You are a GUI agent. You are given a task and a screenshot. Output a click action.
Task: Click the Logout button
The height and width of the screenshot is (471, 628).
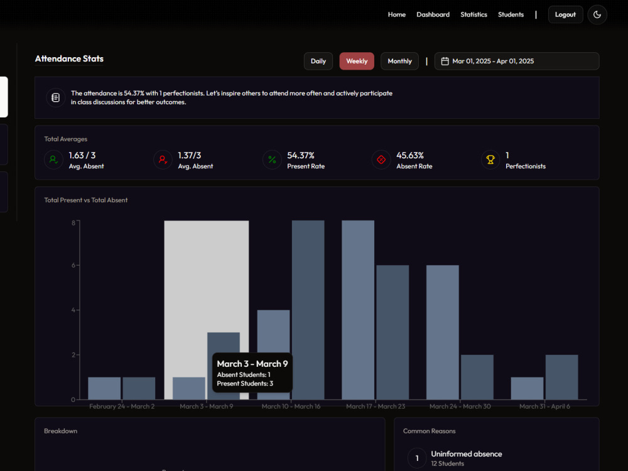point(565,15)
